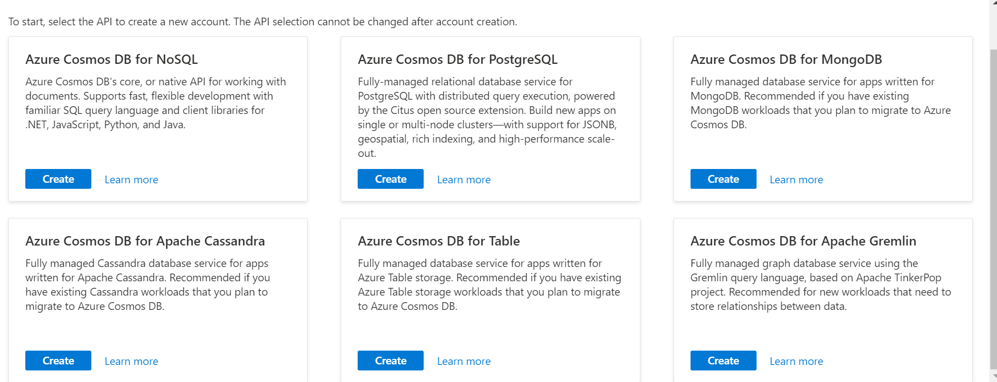997x382 pixels.
Task: Click the NoSQL description mentioning familiar SQL query language
Action: [x=156, y=103]
